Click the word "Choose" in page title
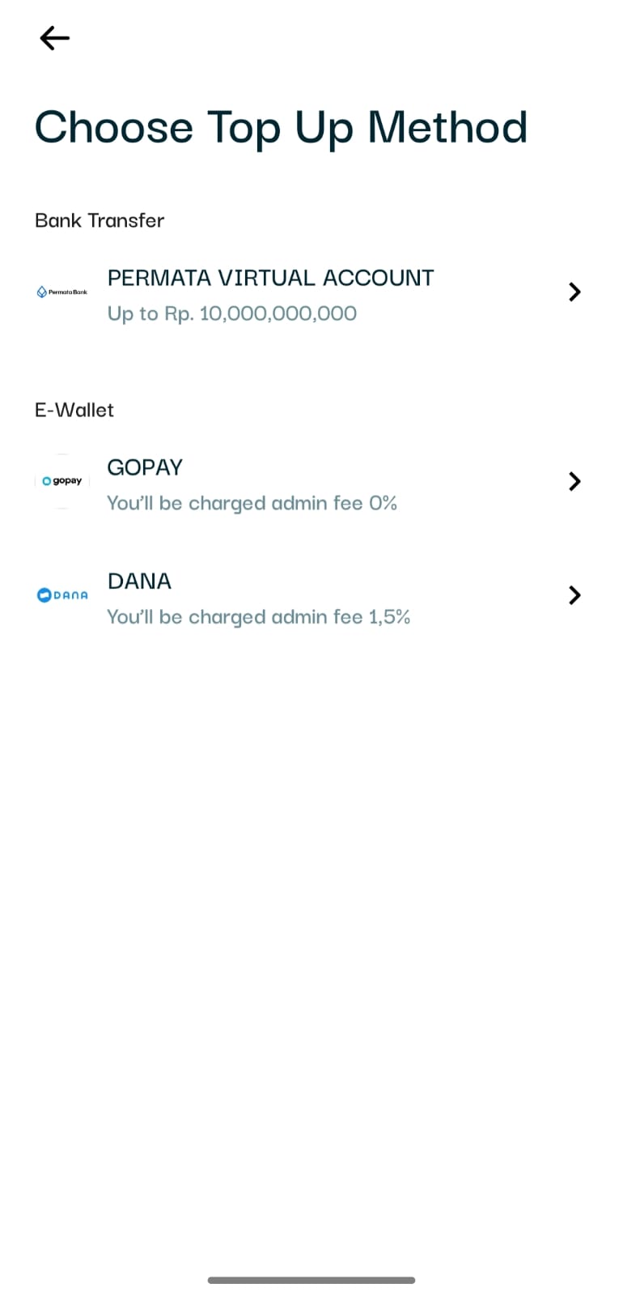Viewport: 623px width, 1296px height. 114,128
